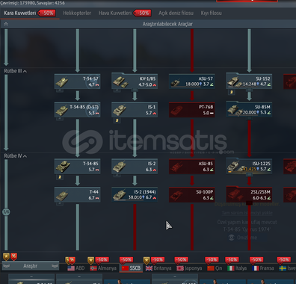Click the ASU-57 vehicle card
Viewport: 296px width, 284px height.
(192, 81)
